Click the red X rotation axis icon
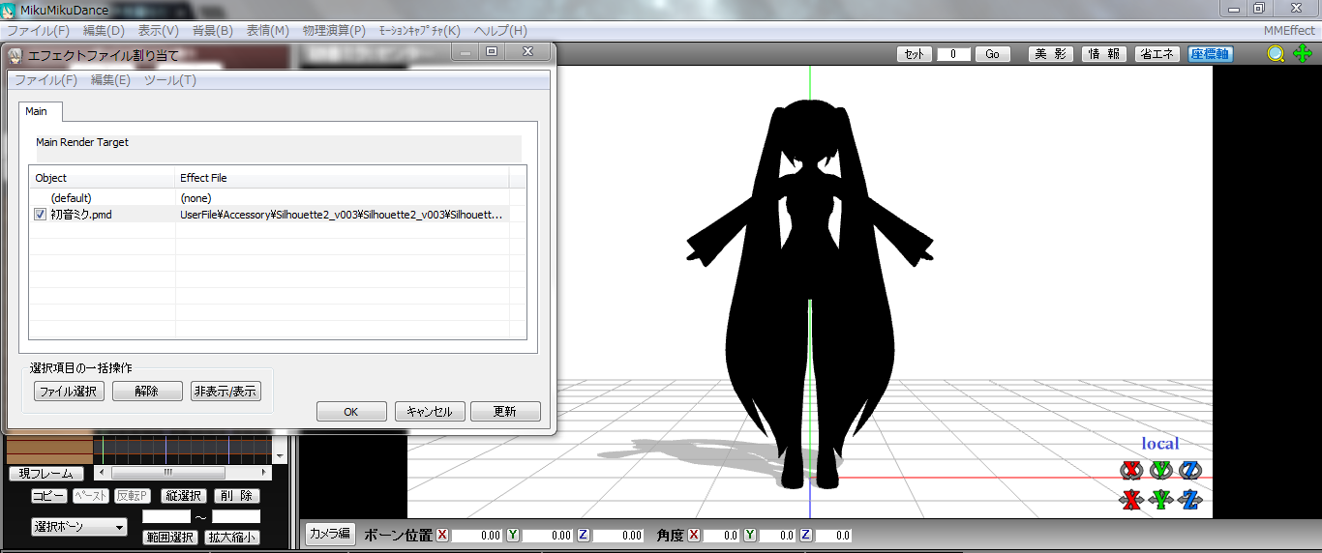 point(1131,471)
